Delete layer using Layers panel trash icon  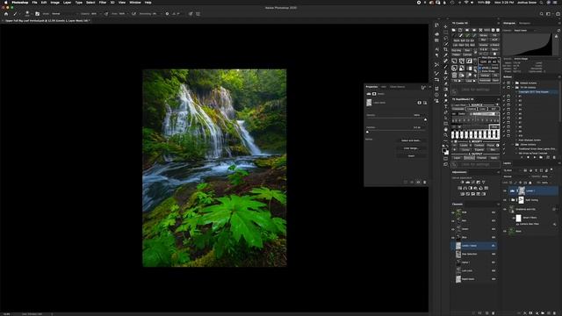554,312
